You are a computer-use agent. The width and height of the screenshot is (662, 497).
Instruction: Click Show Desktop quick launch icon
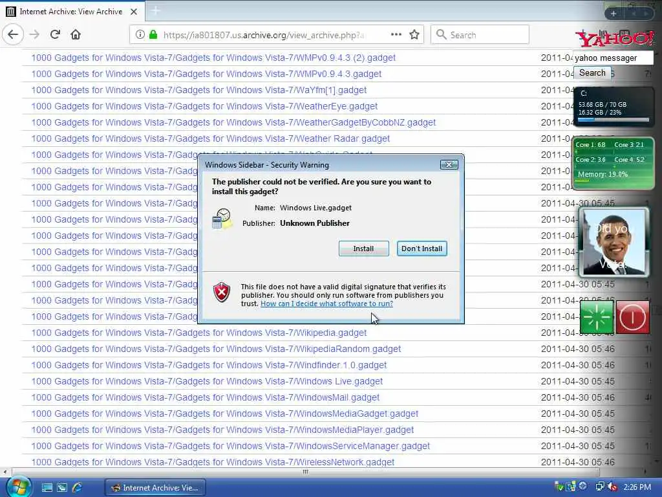click(47, 488)
